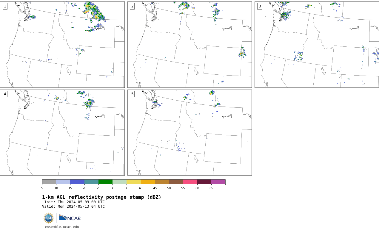Click the 5 tick label on colorbar
Image resolution: width=382 pixels, height=230 pixels.
pos(42,188)
